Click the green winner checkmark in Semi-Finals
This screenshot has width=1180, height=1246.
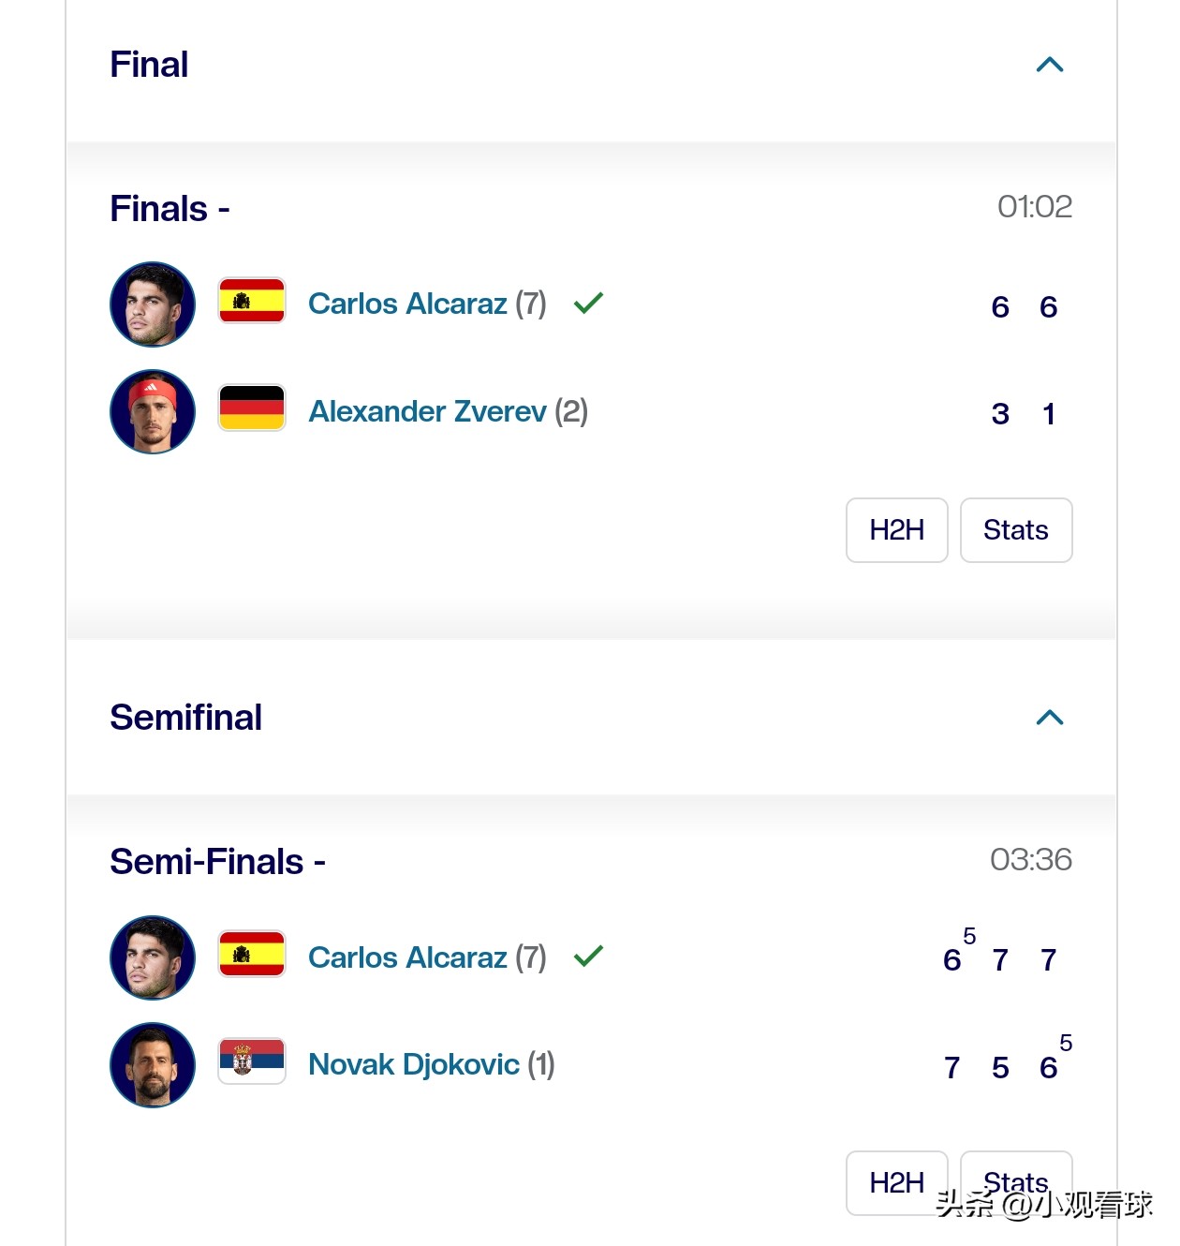coord(588,956)
